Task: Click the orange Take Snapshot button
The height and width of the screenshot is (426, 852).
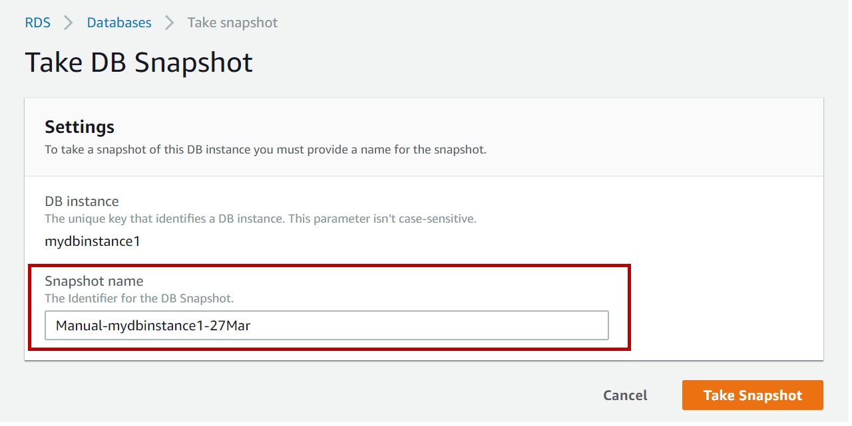Action: [752, 395]
